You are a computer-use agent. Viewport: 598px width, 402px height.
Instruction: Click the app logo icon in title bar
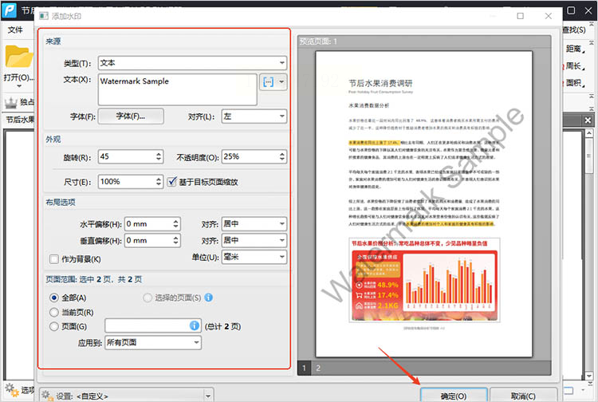(x=9, y=10)
